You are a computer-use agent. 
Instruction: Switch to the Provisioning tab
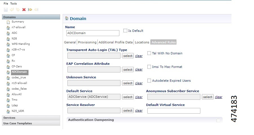87,42
